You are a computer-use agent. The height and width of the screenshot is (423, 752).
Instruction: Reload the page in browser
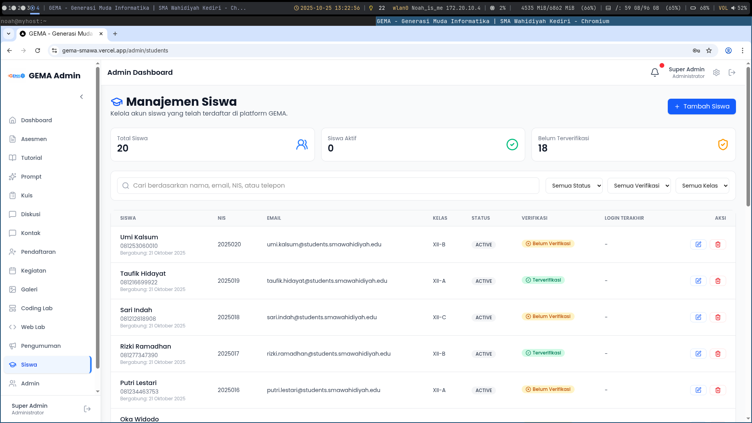click(x=38, y=51)
